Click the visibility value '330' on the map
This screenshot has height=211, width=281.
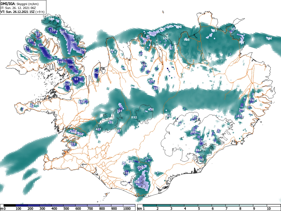click(x=201, y=142)
